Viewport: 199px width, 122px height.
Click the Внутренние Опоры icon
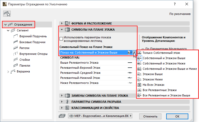[15, 54]
